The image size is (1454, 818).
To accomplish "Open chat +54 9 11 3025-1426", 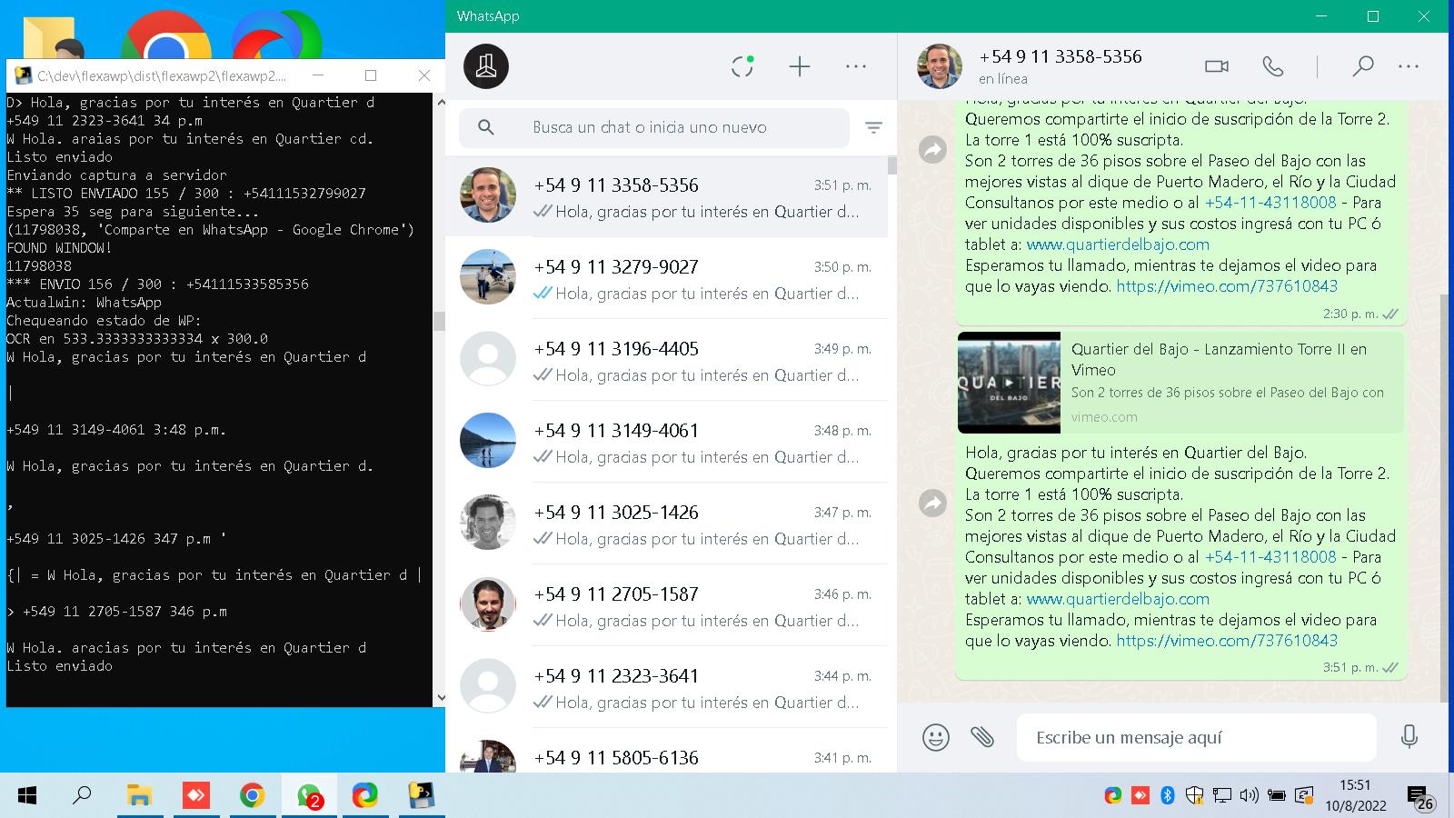I will coord(666,524).
